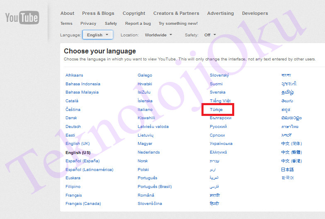
Task: Click Report a bug
Action: pos(138,23)
